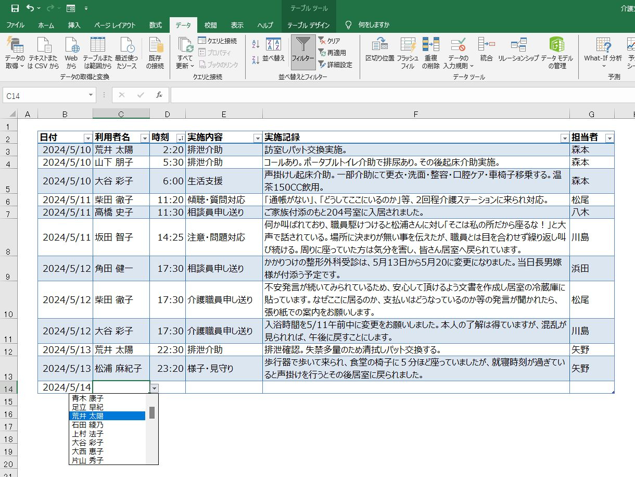Select 大谷 彩子 from the dropdown list
The height and width of the screenshot is (477, 635).
pos(87,443)
